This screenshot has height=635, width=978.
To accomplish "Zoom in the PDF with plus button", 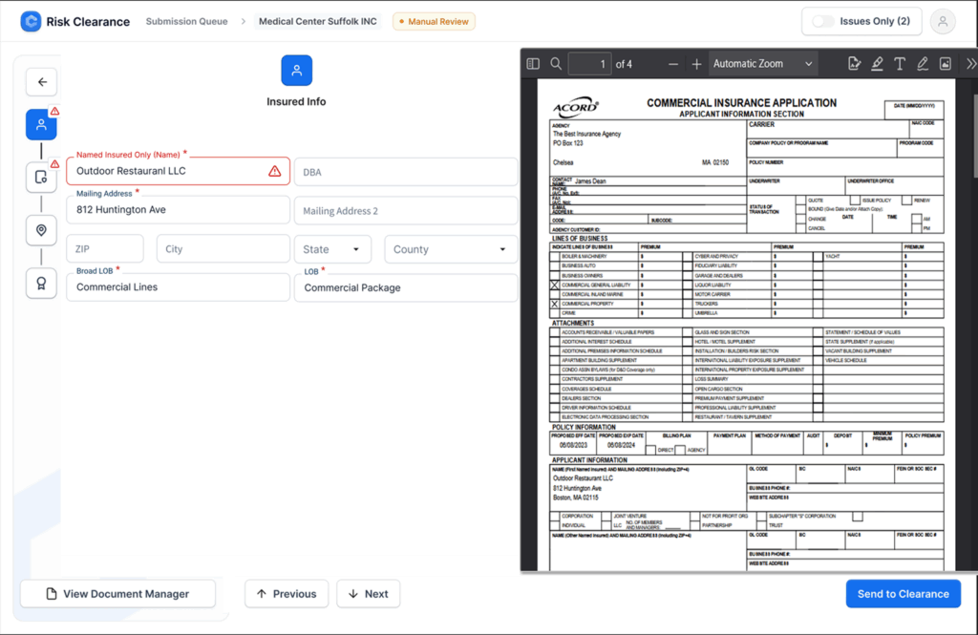I will pos(696,64).
